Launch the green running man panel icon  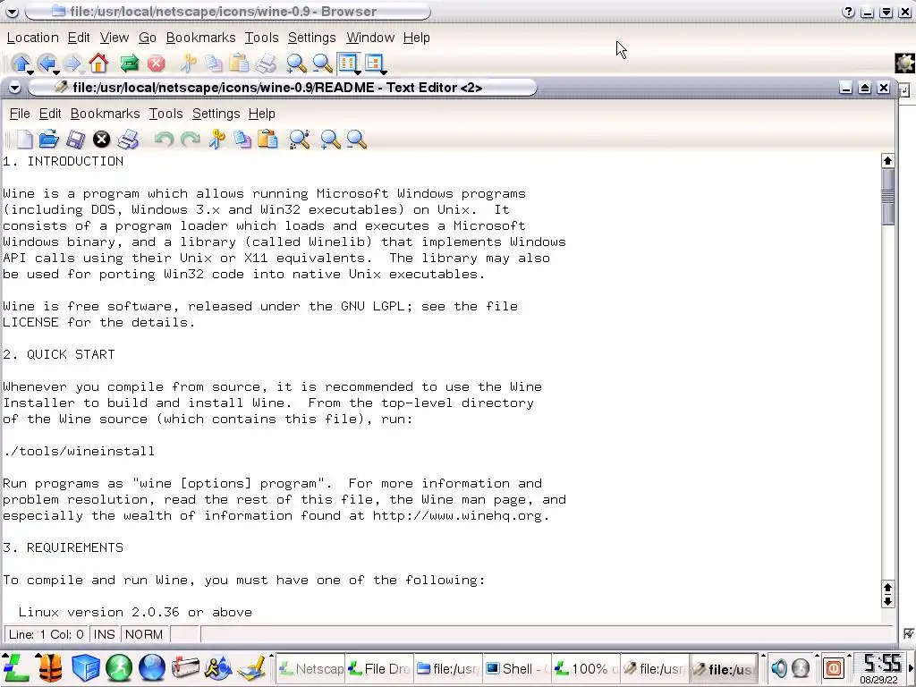click(x=119, y=667)
